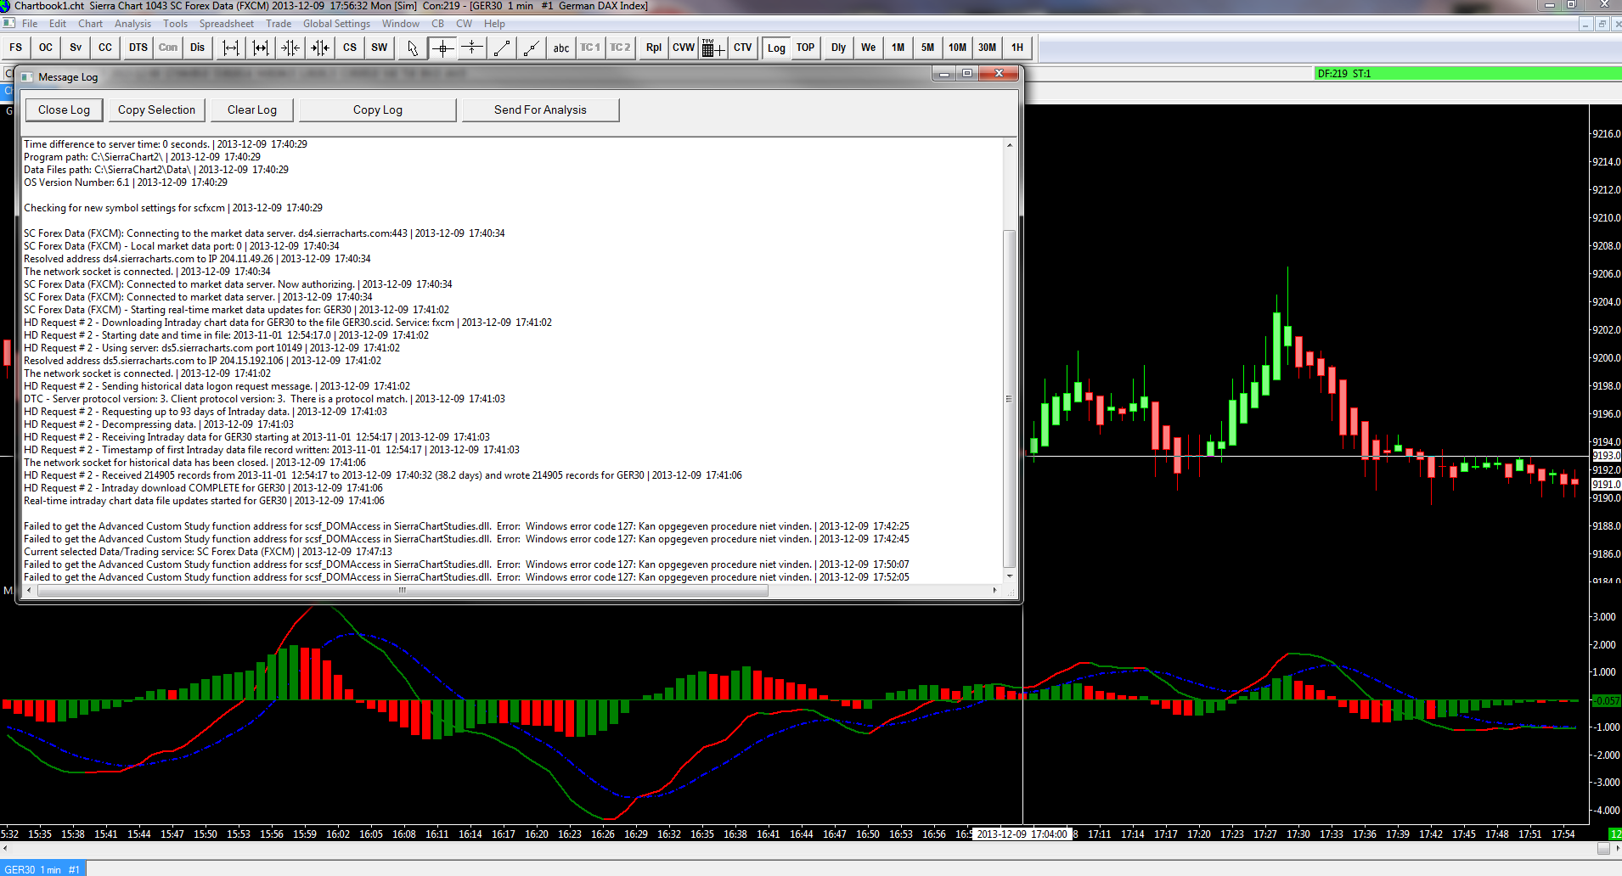1622x876 pixels.
Task: Switch chart to 30M timeframe
Action: (988, 48)
